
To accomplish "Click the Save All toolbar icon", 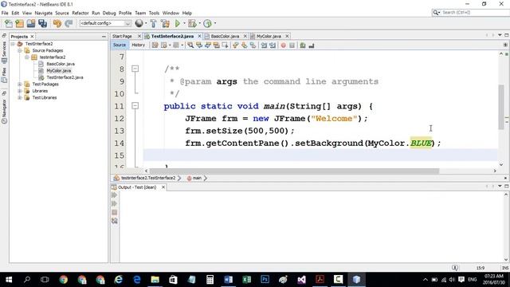I will coord(42,23).
